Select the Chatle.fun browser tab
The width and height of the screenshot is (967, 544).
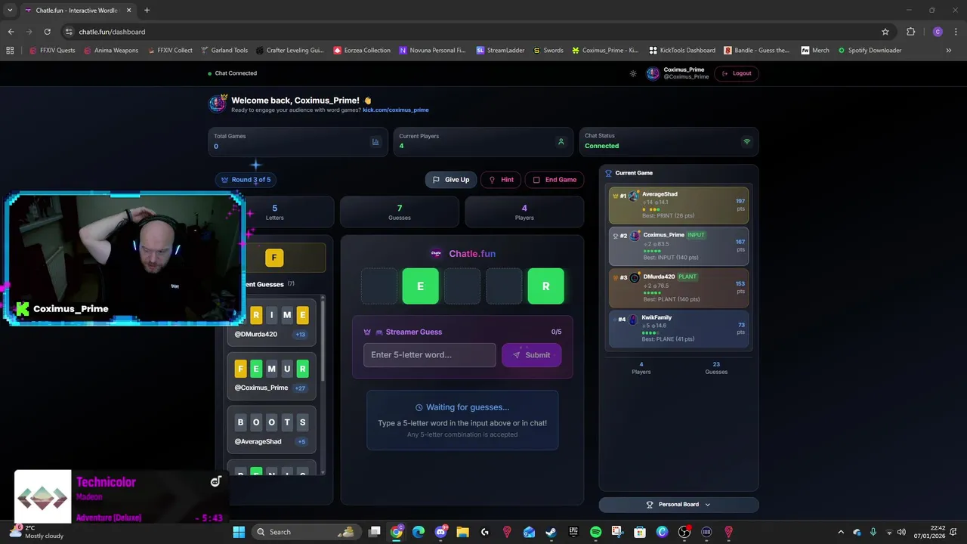point(78,11)
